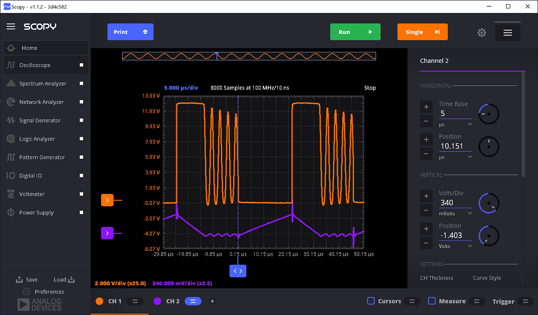
Task: Add a new channel with plus
Action: click(x=212, y=301)
